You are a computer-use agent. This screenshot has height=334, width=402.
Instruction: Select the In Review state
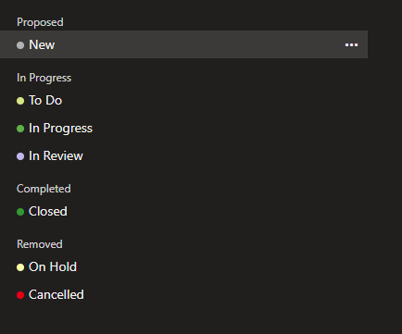click(56, 155)
